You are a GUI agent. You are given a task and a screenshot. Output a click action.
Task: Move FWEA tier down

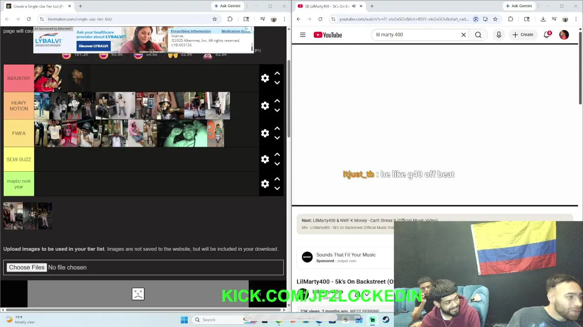point(277,138)
